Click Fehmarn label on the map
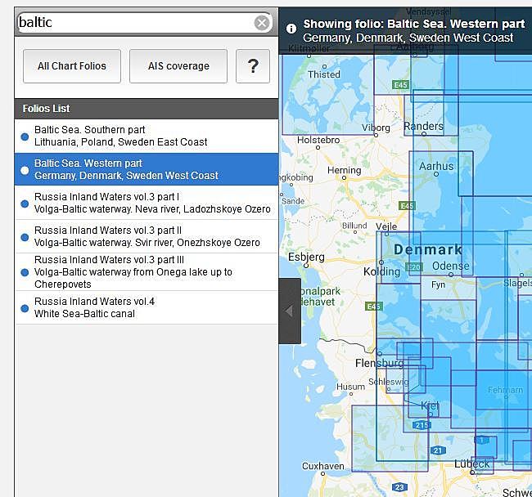This screenshot has height=497, width=532. (505, 390)
